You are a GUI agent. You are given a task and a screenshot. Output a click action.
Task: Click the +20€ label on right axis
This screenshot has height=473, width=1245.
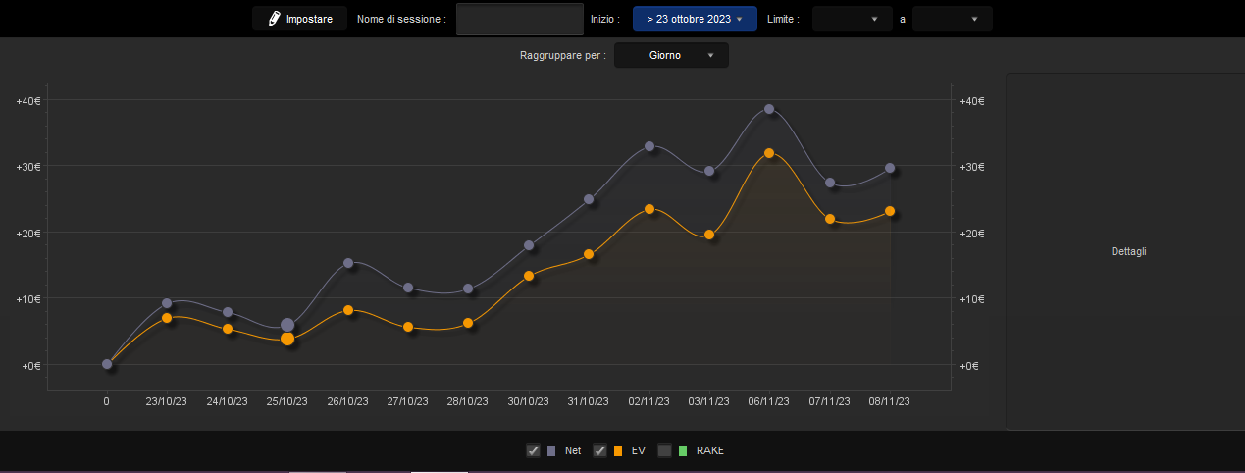click(x=971, y=234)
